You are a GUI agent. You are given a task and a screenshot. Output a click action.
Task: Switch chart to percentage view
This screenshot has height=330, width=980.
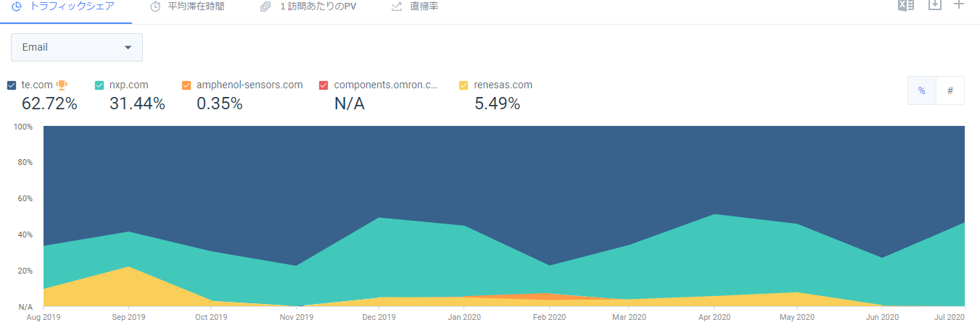(x=922, y=90)
